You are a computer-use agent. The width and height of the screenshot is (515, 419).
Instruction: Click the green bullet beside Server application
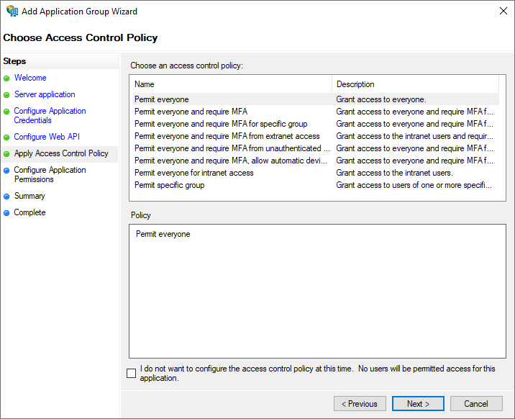7,95
